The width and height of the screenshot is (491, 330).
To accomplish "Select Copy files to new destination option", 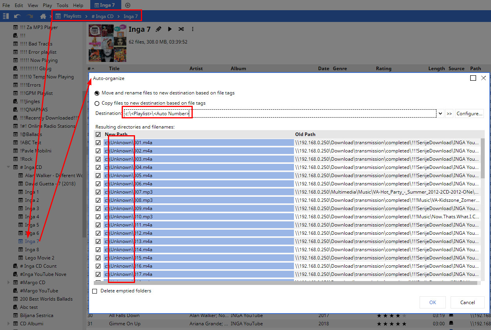I will 97,103.
